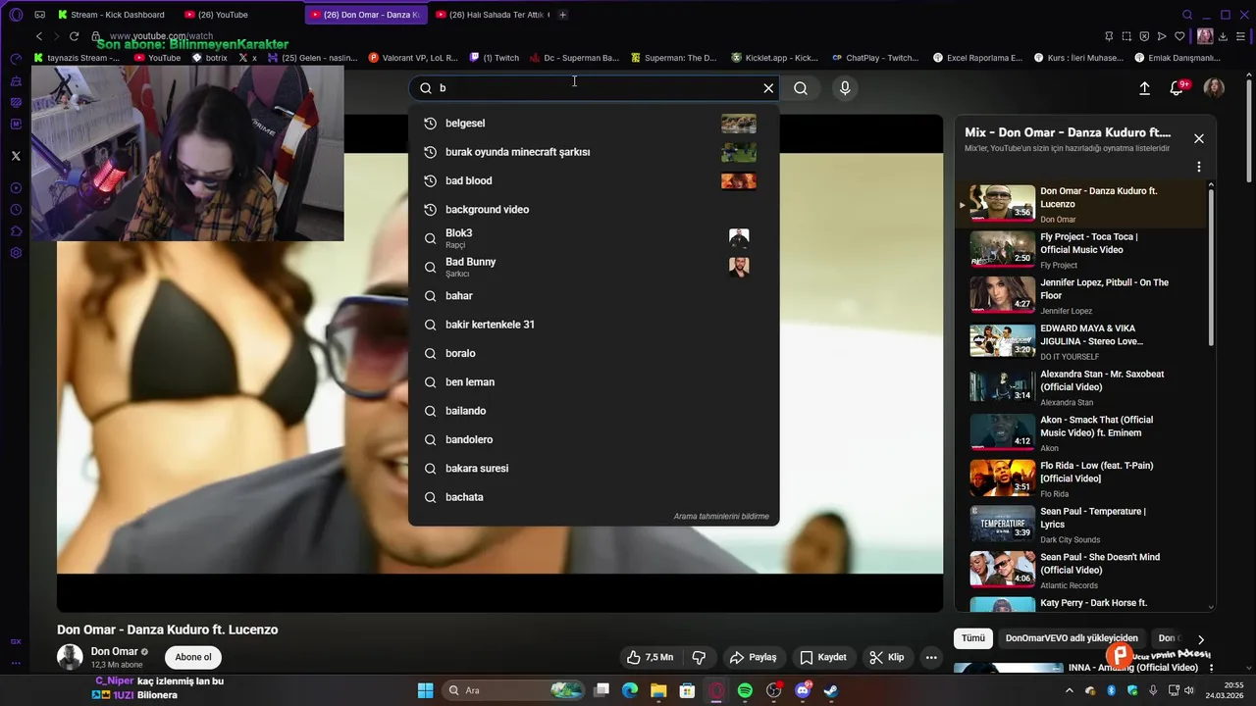Screen dimensions: 1256x706
Task: Select suggestion "belgesel"
Action: pos(594,124)
